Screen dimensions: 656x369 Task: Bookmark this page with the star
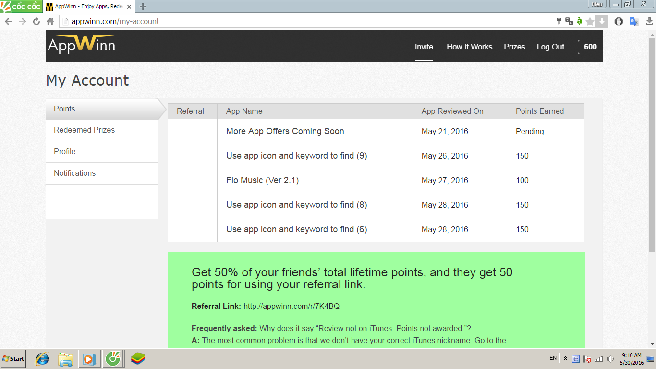pyautogui.click(x=590, y=21)
